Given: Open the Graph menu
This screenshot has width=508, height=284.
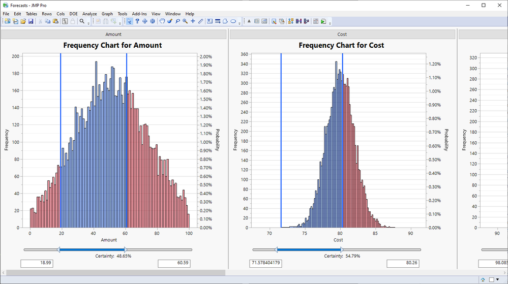Looking at the screenshot, I should click(x=107, y=14).
